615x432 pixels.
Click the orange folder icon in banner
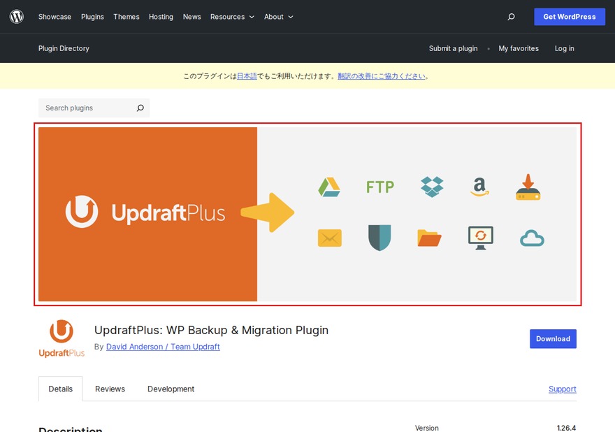click(430, 238)
